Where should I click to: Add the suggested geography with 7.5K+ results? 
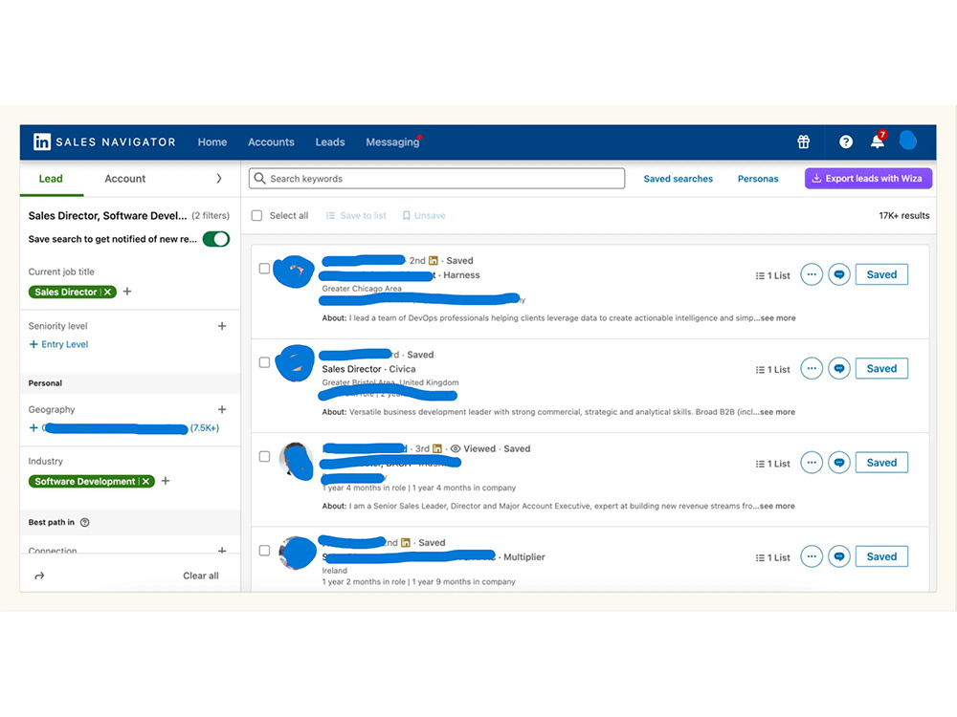tap(123, 428)
